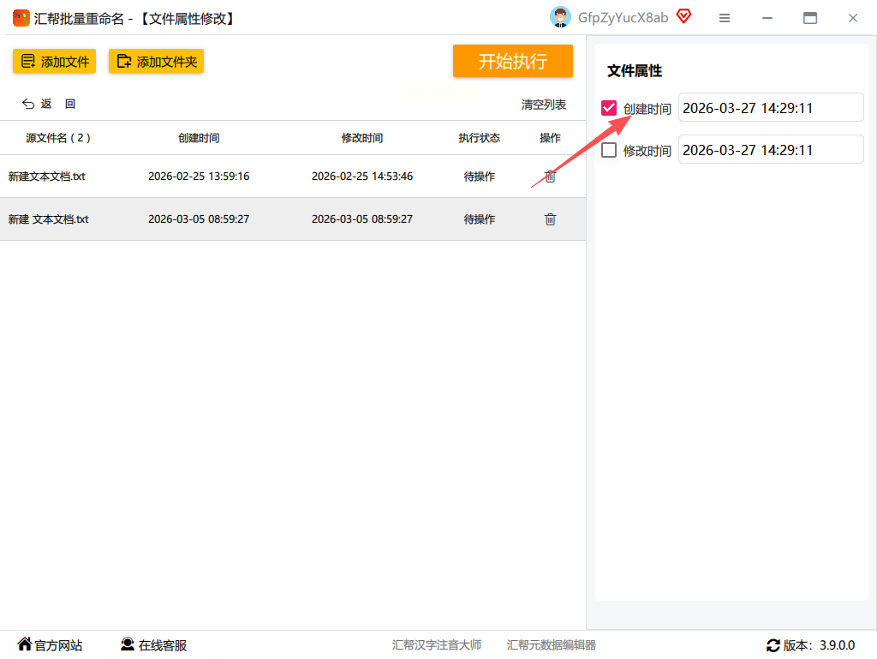The image size is (877, 659).
Task: Select file 新建文本文档.txt
Action: (x=46, y=177)
